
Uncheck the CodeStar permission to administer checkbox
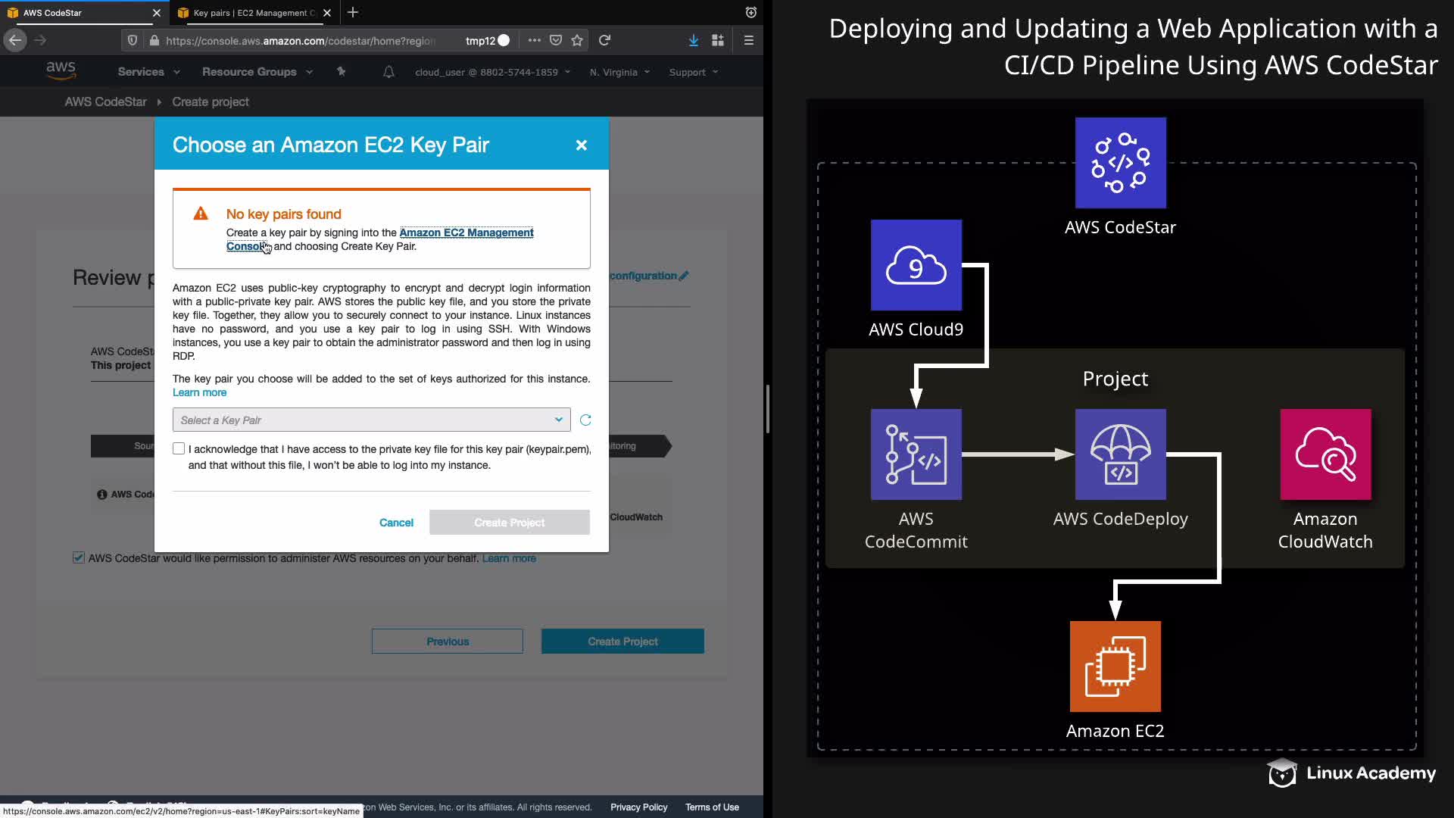(x=79, y=558)
